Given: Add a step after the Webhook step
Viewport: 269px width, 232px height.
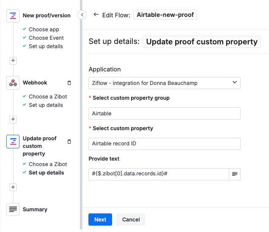Looking at the screenshot, I should click(13, 119).
